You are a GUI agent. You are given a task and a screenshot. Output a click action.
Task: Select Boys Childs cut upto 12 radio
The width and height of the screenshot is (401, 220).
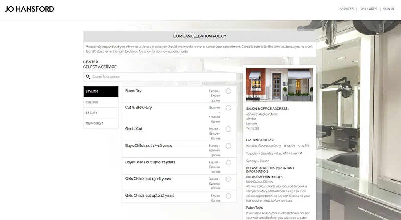tap(228, 163)
